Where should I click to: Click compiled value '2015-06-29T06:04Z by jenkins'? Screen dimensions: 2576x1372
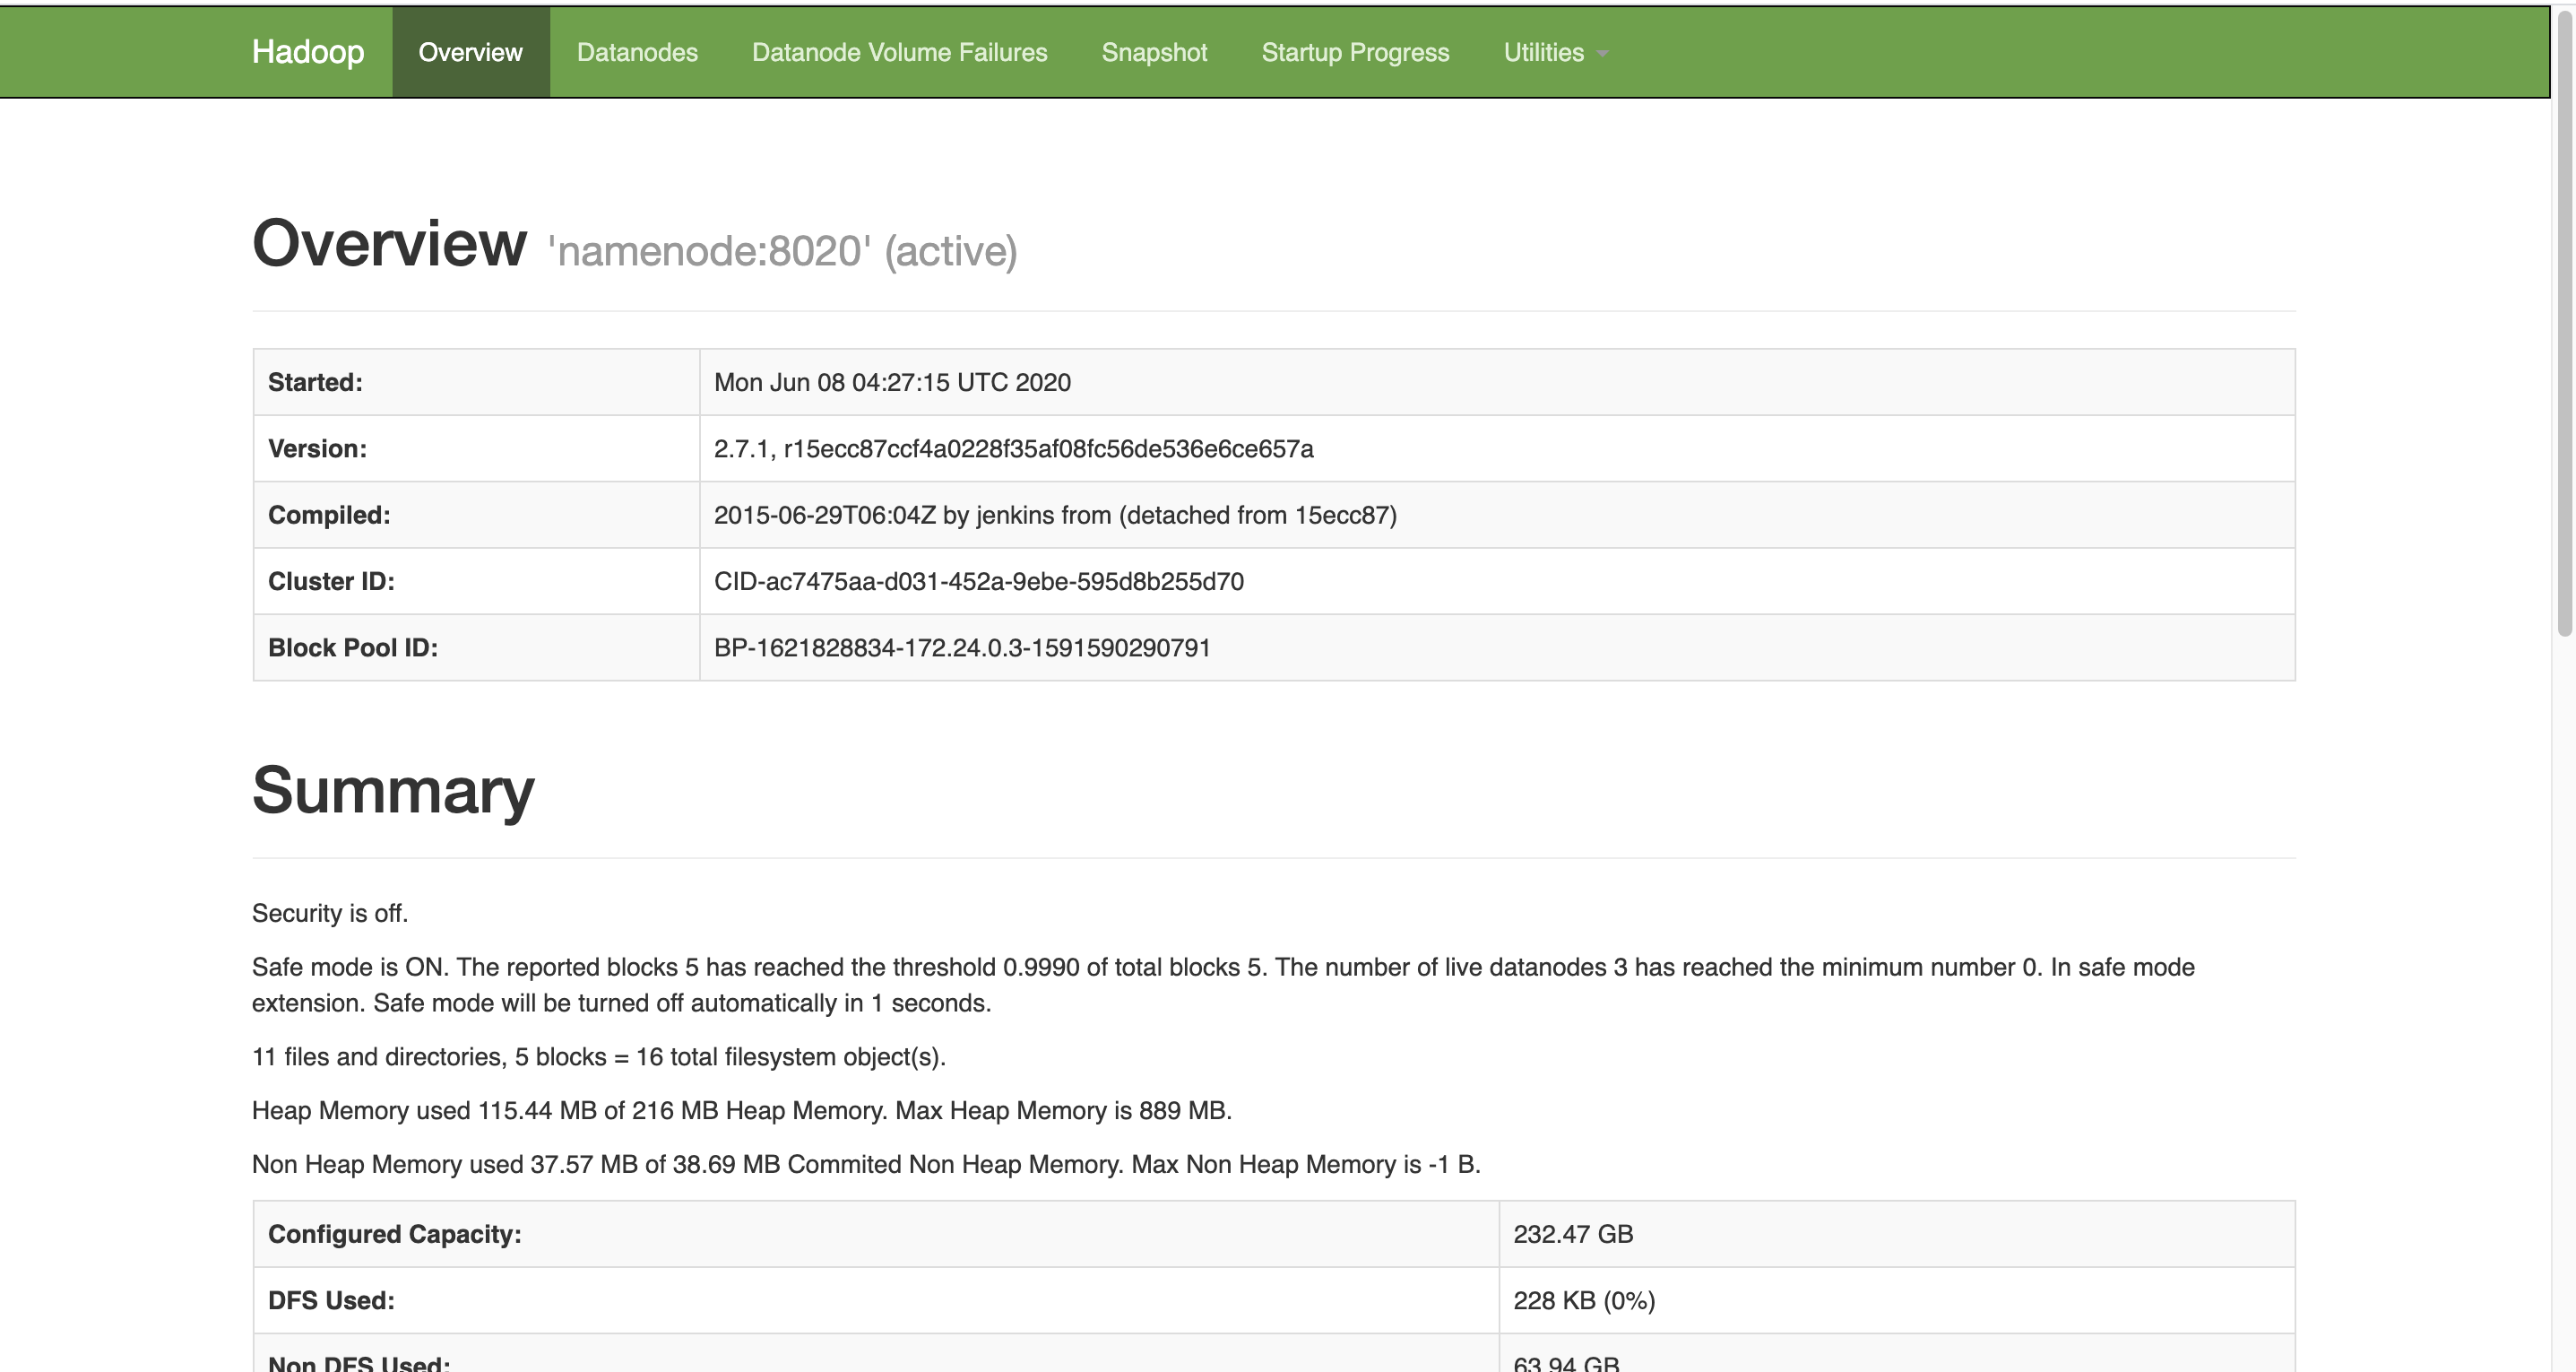point(1055,516)
